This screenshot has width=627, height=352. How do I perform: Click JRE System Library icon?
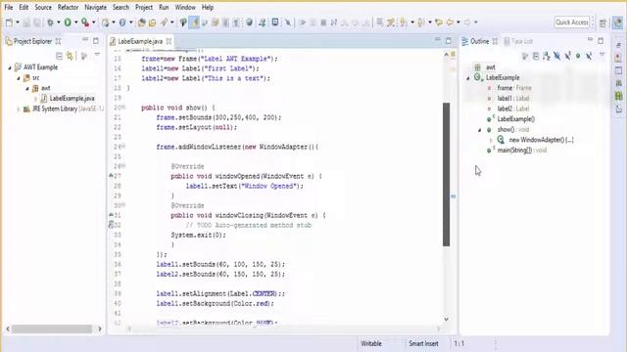coord(26,109)
